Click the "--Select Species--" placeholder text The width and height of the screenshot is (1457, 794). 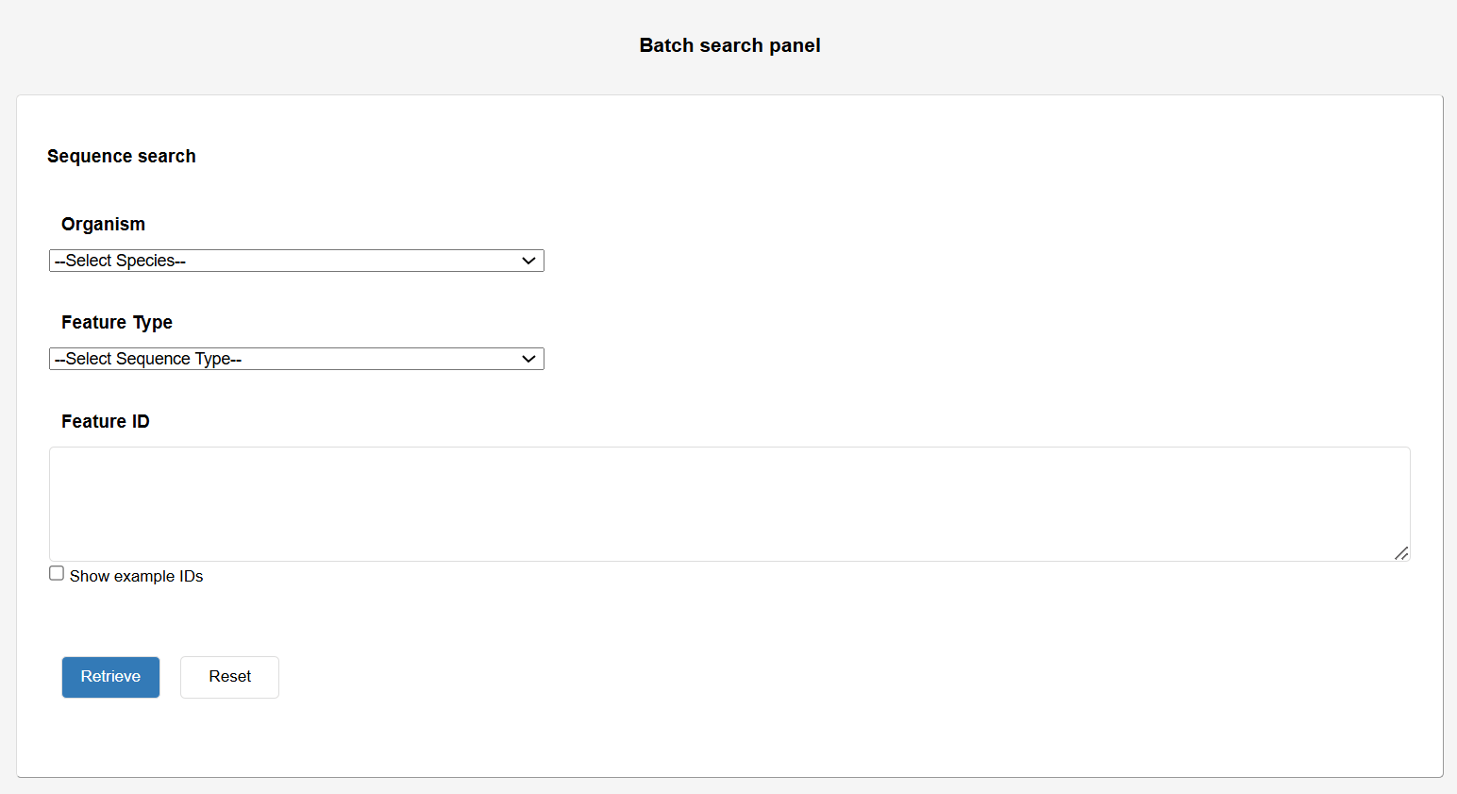click(x=121, y=261)
